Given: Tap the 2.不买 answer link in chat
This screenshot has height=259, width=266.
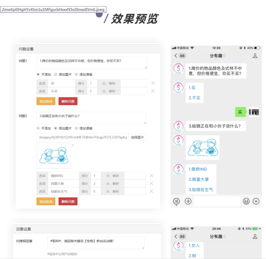Looking at the screenshot, I should 194,98.
